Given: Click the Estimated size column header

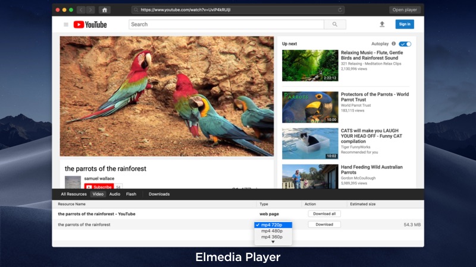Looking at the screenshot, I should (x=363, y=204).
